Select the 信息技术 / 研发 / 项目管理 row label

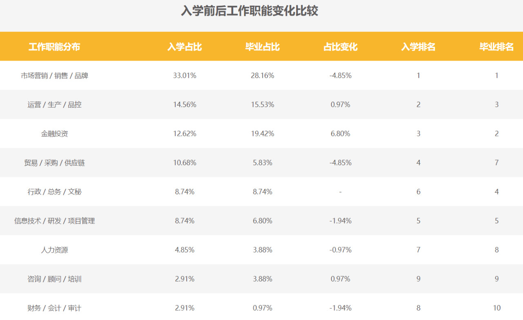54,221
